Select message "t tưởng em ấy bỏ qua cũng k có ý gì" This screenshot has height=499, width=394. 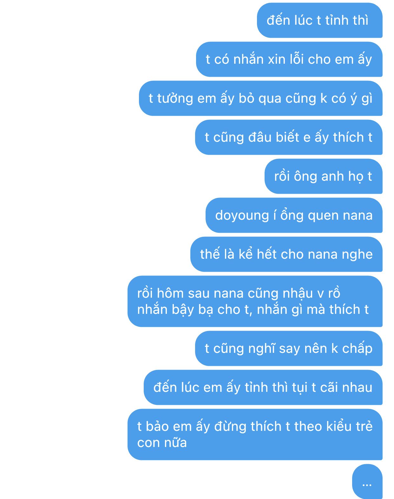[x=260, y=98]
